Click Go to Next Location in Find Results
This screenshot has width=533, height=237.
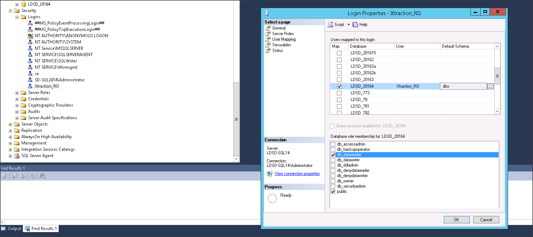pos(21,176)
